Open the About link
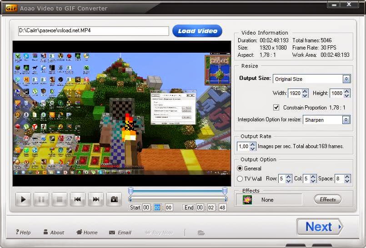This screenshot has width=366, height=248. [54, 233]
